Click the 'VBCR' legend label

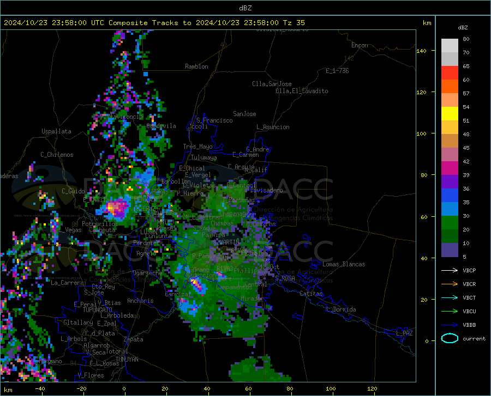click(x=469, y=284)
